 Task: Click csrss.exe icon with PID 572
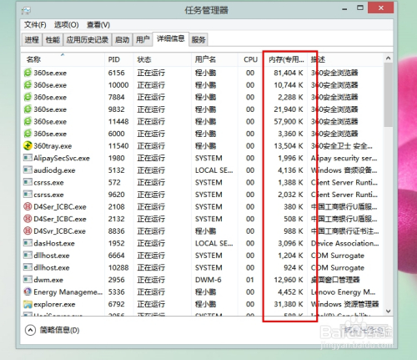tap(28, 182)
